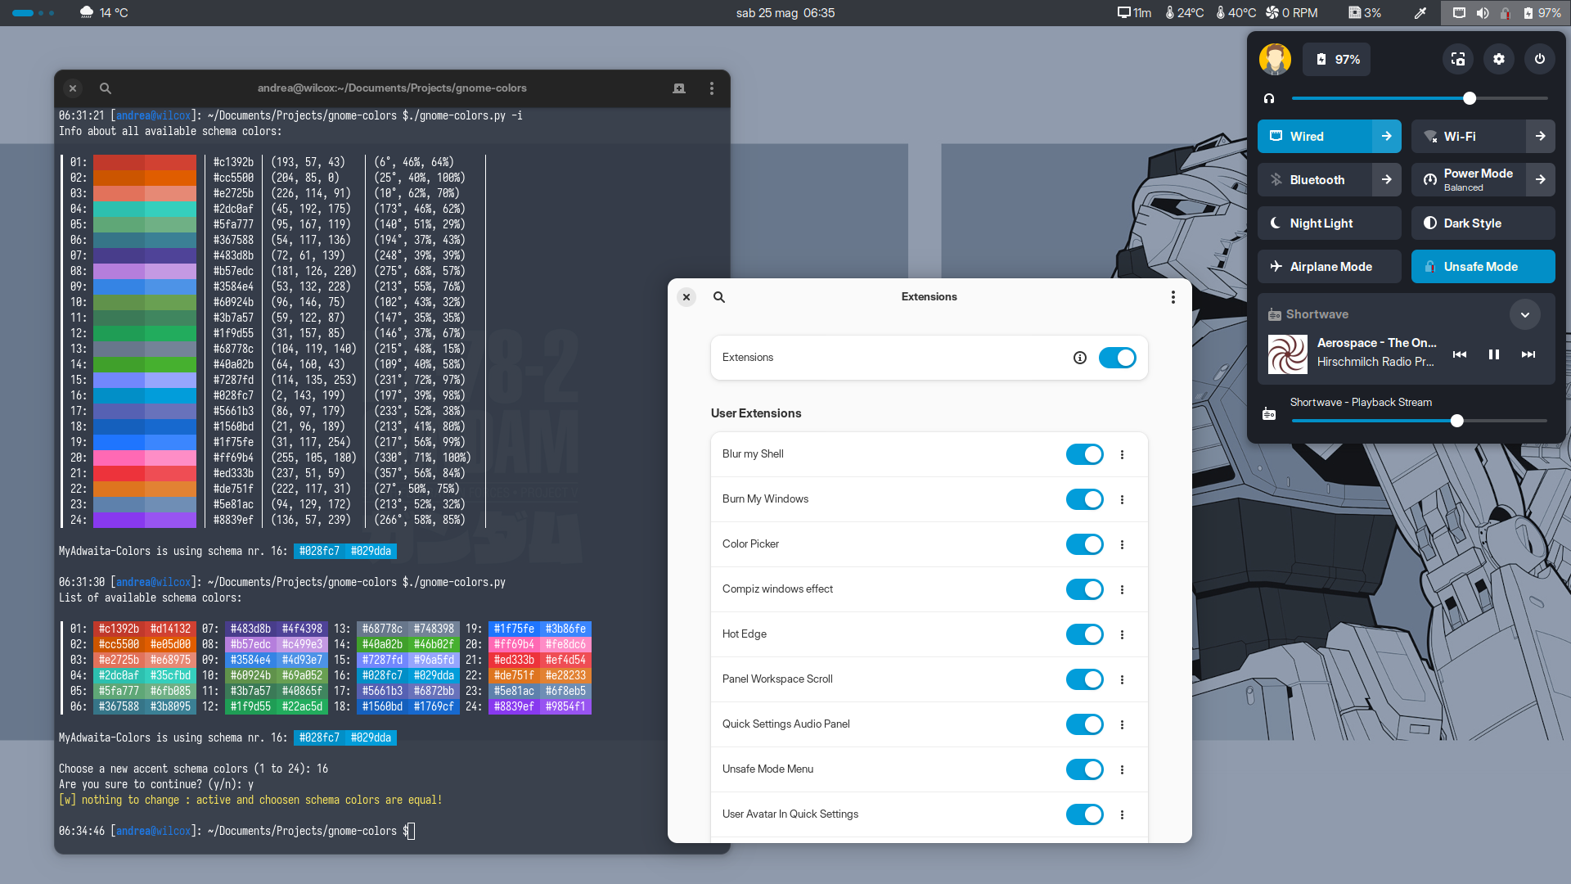The image size is (1571, 884).
Task: Enable Airplane Mode toggle in quick panel
Action: (x=1328, y=265)
